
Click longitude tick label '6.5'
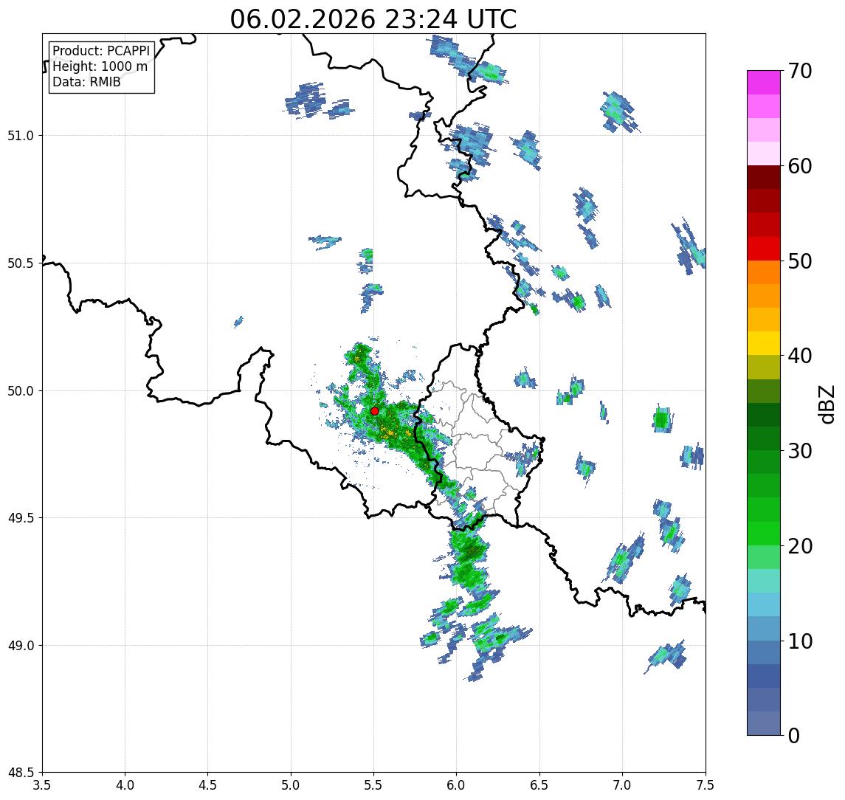click(539, 785)
